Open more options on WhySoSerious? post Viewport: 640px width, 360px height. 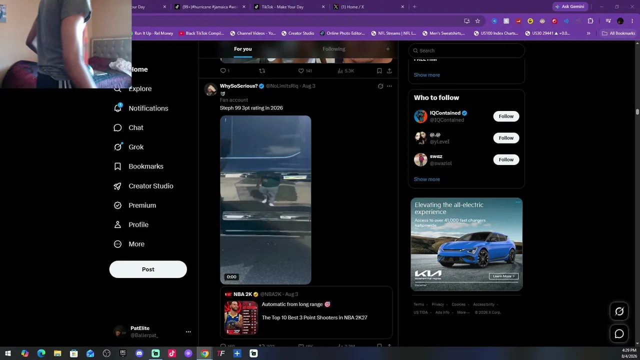pyautogui.click(x=389, y=86)
